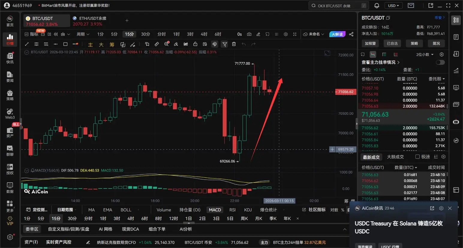Open the VIP section in the sidebar

click(x=10, y=221)
